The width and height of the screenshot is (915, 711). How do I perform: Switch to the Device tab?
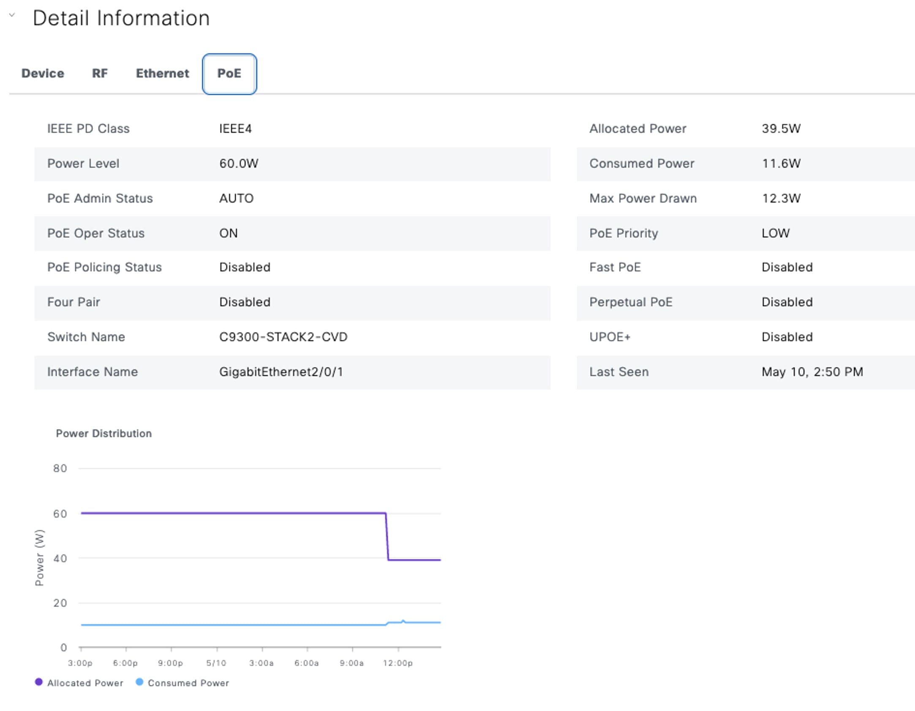coord(43,74)
